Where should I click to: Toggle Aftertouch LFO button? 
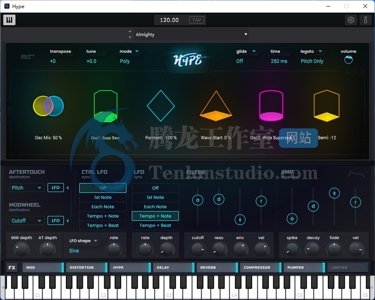[56, 188]
